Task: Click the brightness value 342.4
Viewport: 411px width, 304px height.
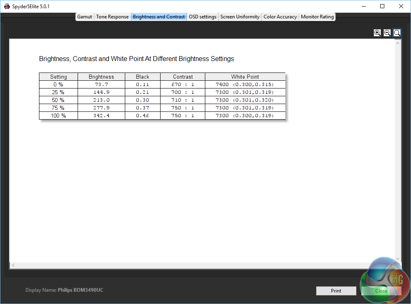Action: (101, 116)
